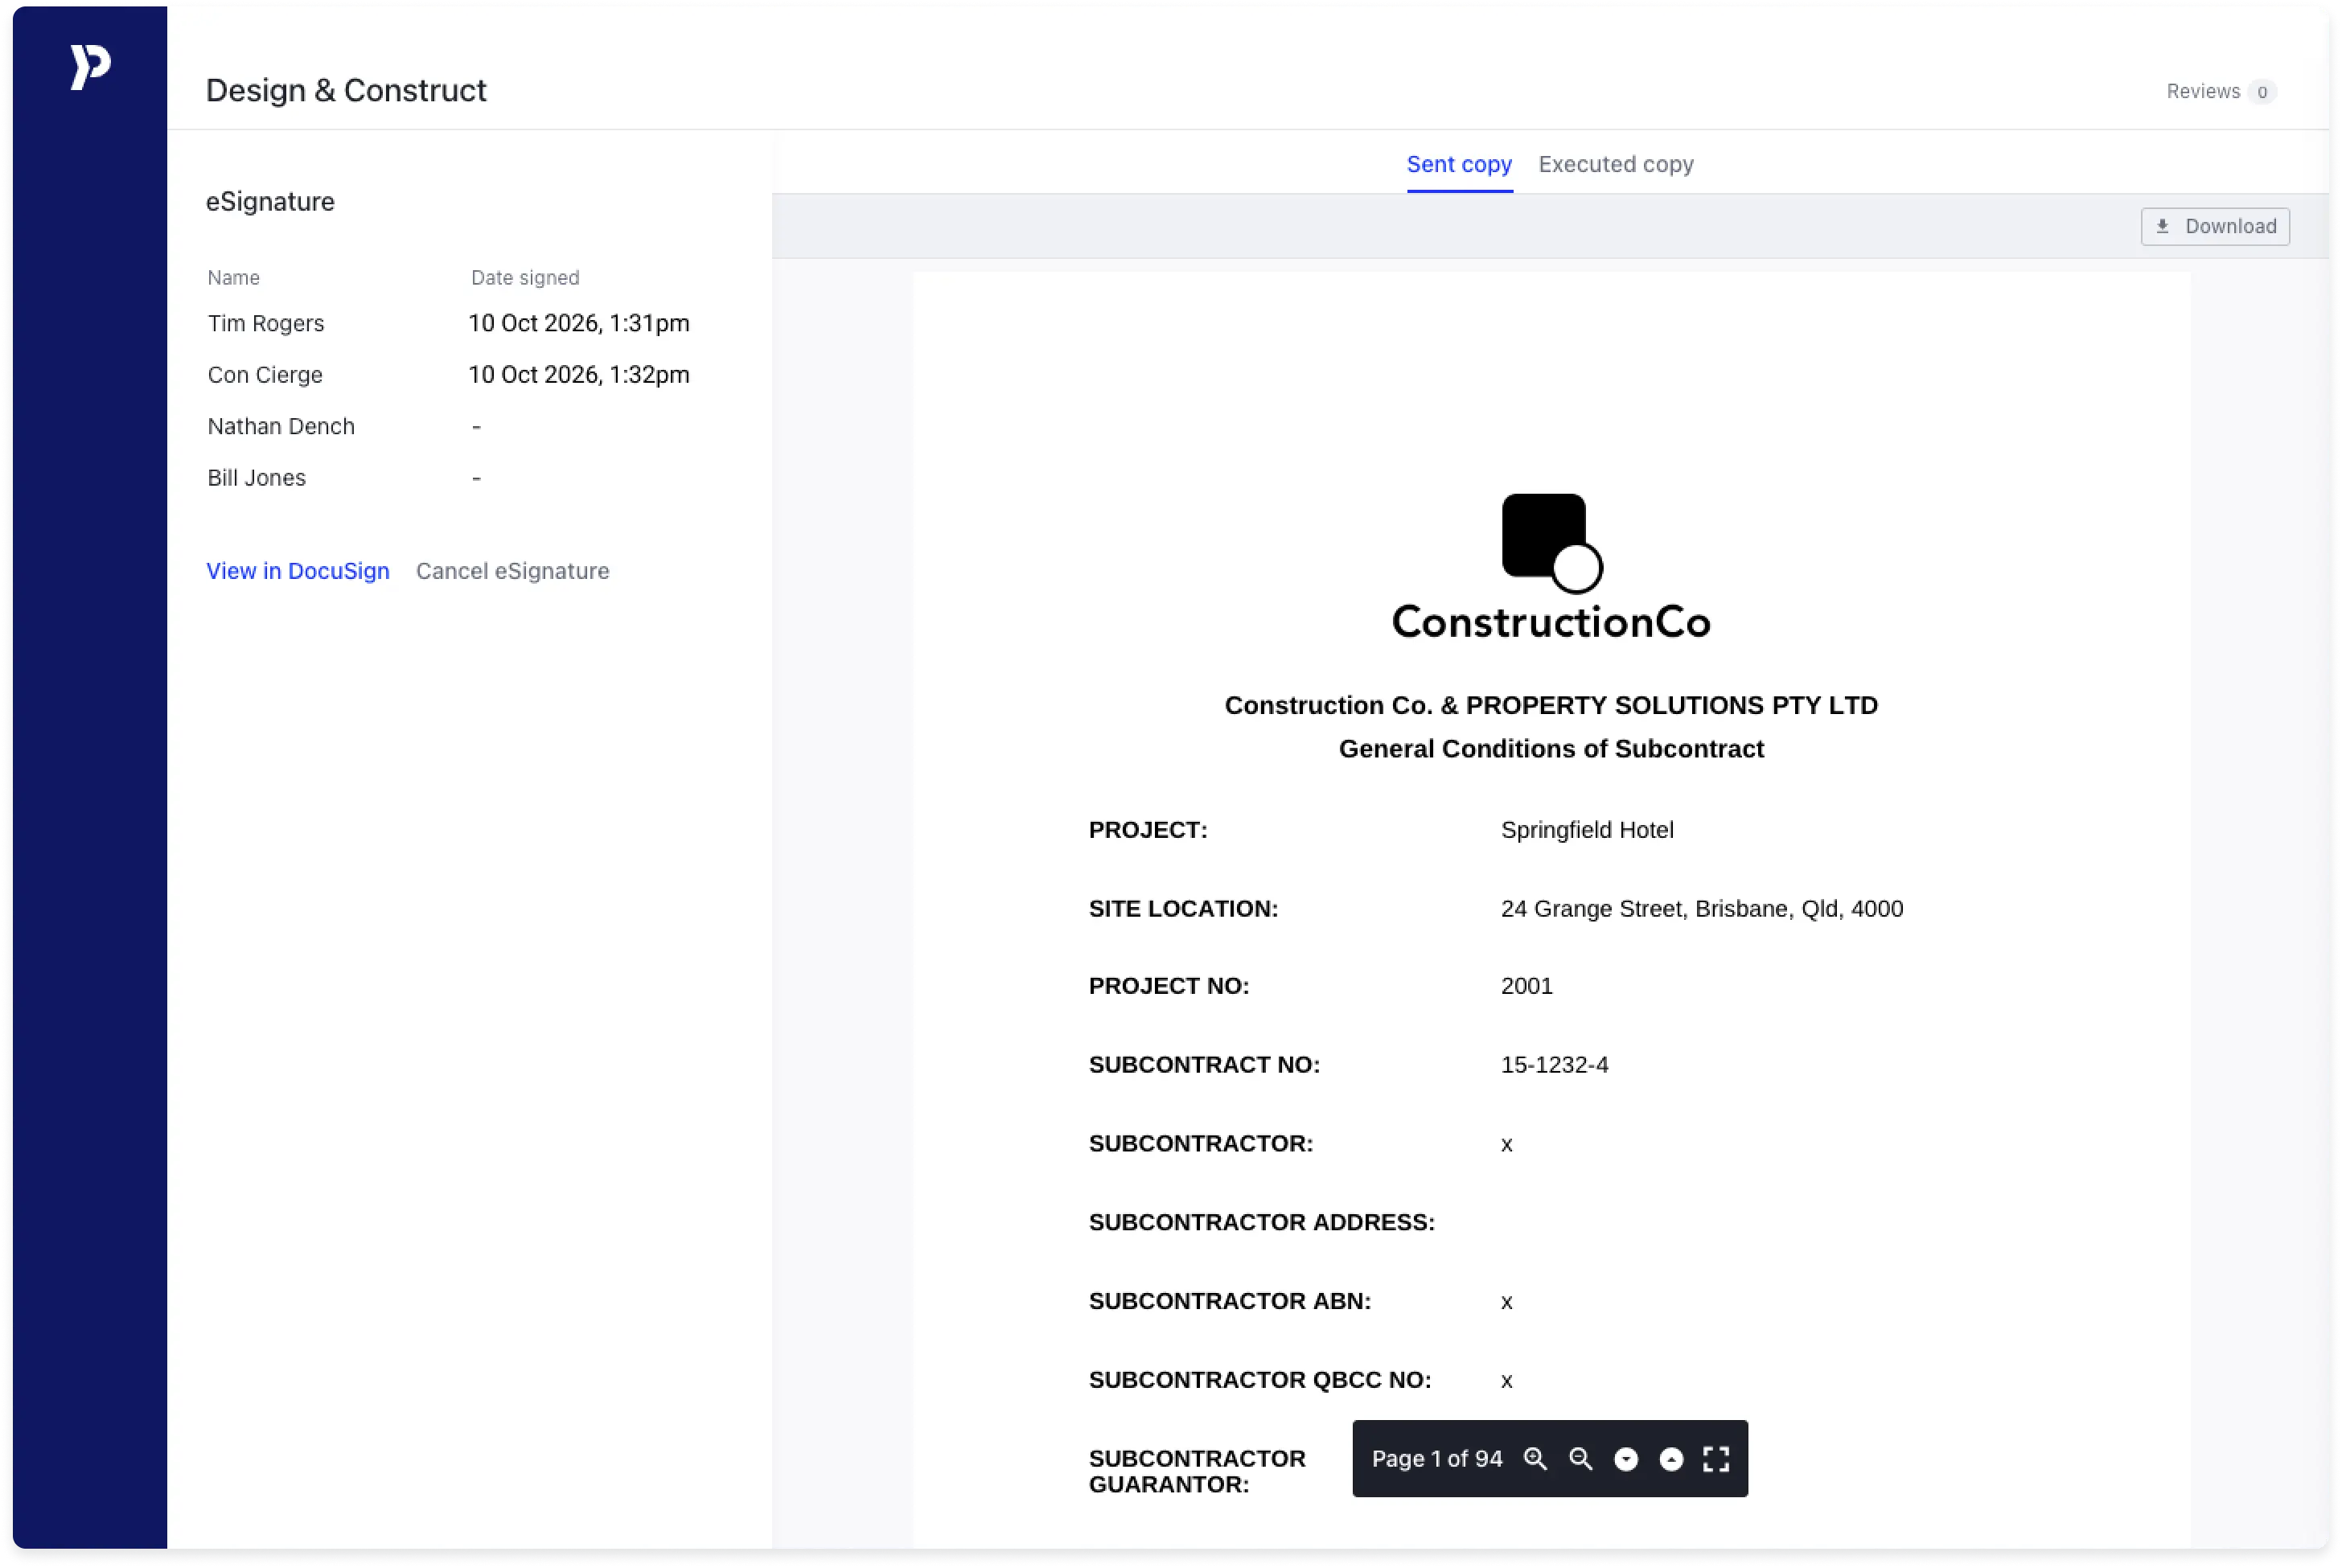2342x1568 pixels.
Task: Enter fullscreen document view
Action: click(1716, 1459)
